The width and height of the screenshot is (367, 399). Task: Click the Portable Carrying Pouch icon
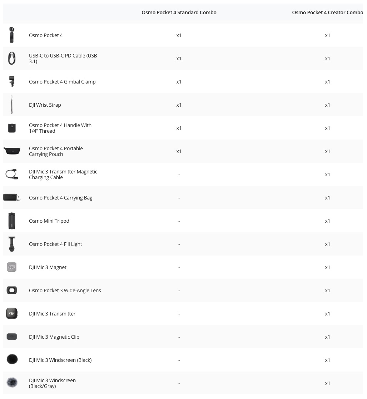click(x=12, y=151)
